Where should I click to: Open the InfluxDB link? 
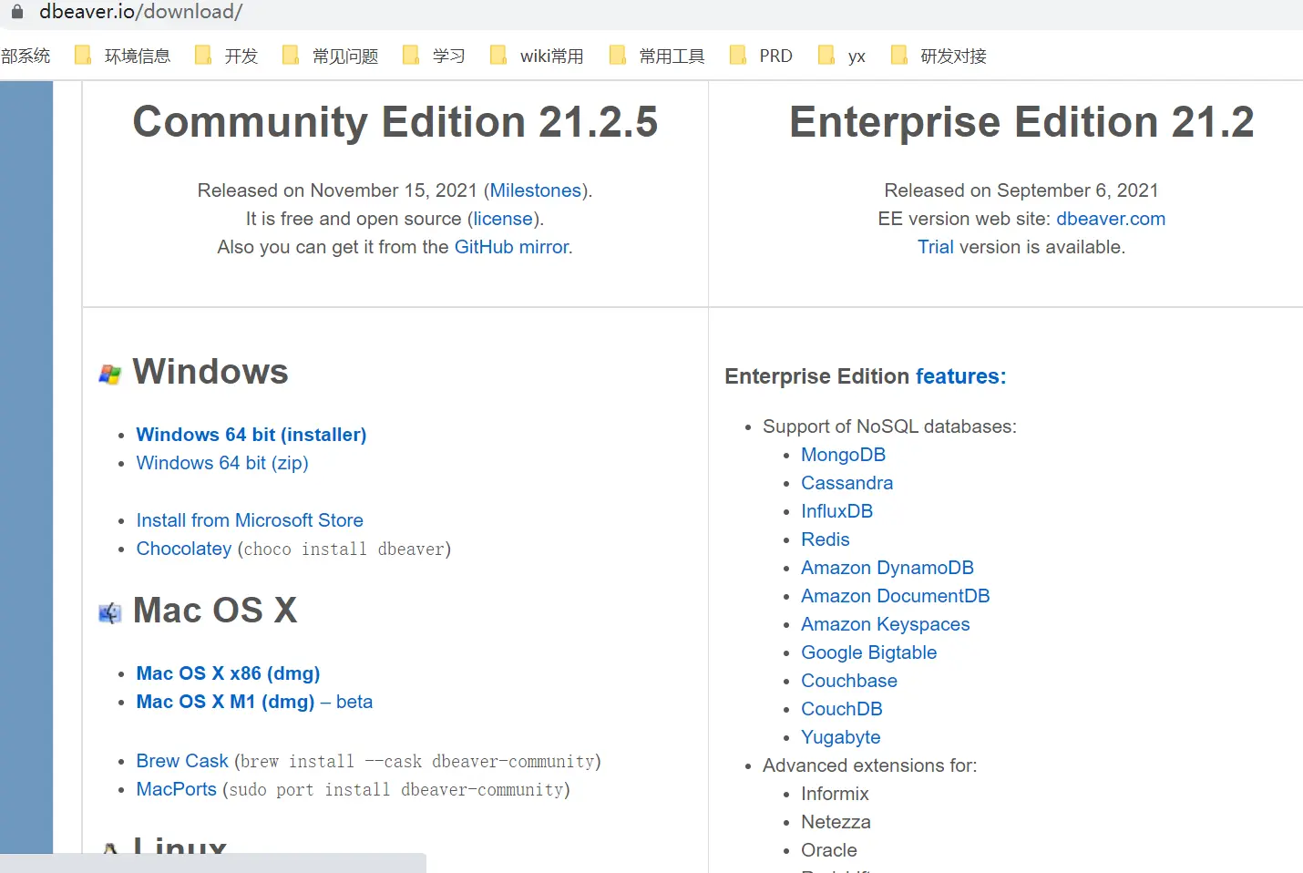836,511
